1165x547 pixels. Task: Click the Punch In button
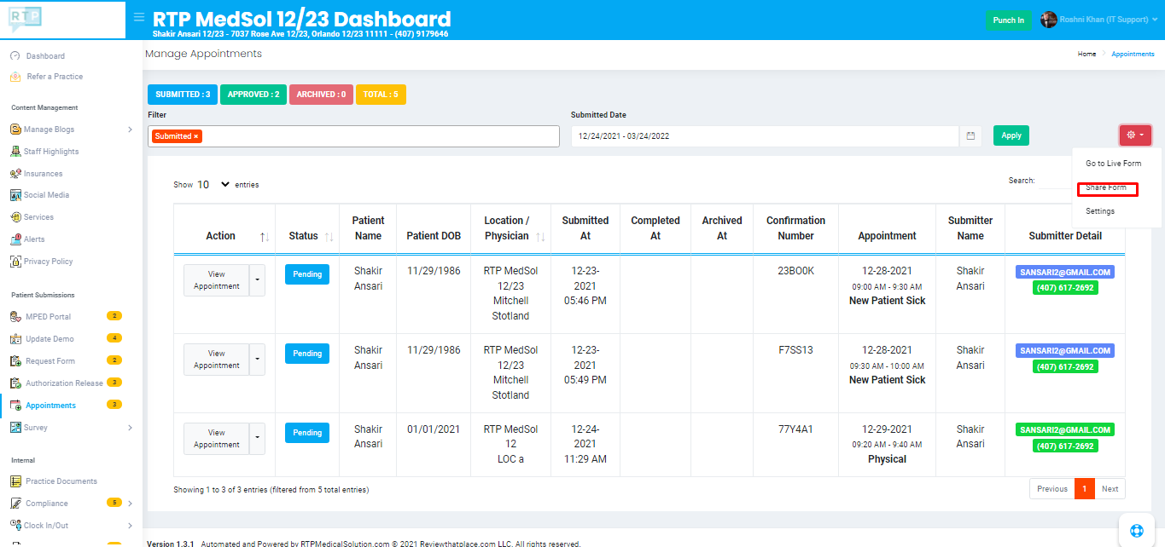tap(1009, 20)
